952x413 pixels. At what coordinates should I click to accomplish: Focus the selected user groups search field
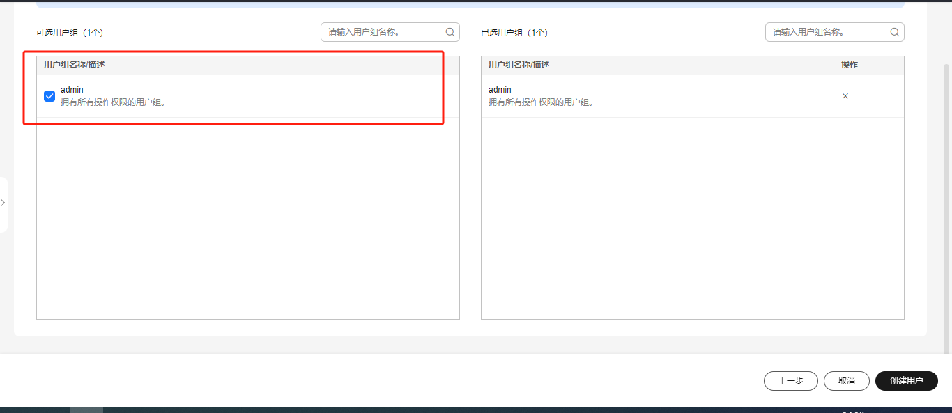click(x=827, y=32)
